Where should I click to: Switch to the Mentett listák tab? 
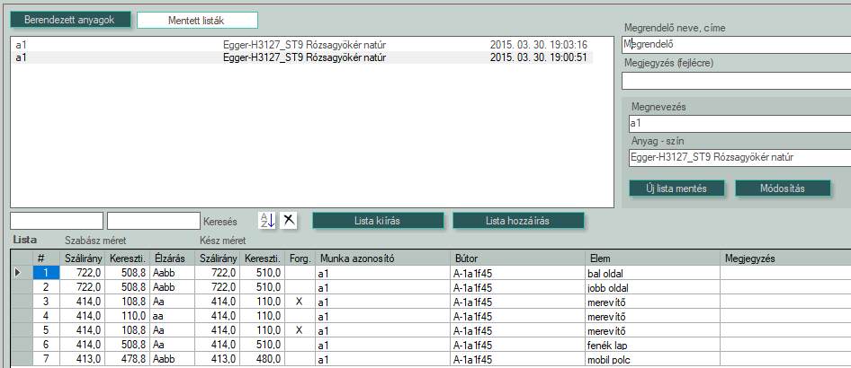[x=197, y=20]
